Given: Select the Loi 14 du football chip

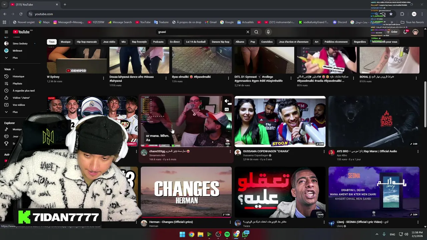Looking at the screenshot, I should coord(196,42).
